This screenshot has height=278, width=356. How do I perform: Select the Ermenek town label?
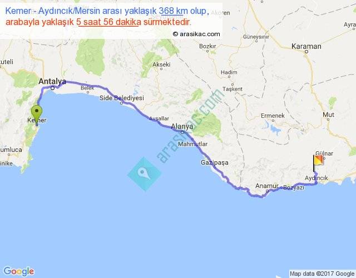coord(273,116)
